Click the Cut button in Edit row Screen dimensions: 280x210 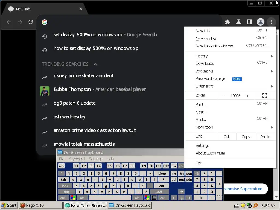(226, 137)
